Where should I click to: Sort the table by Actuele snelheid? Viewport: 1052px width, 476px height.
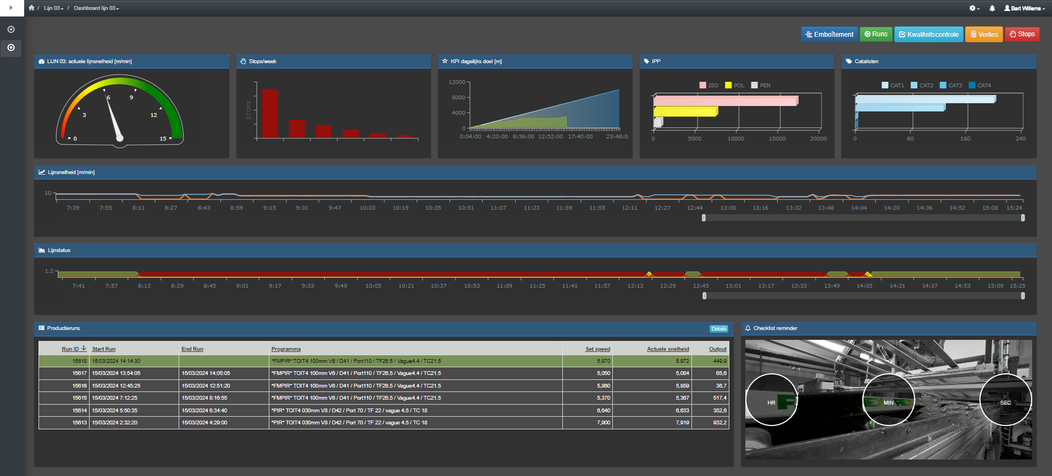[668, 349]
